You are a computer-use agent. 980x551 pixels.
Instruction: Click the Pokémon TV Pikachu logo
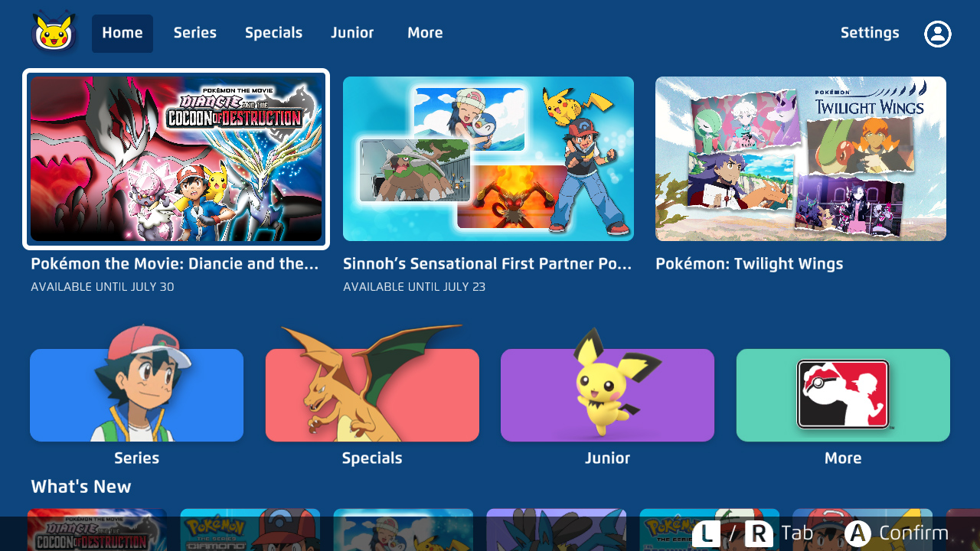[54, 33]
